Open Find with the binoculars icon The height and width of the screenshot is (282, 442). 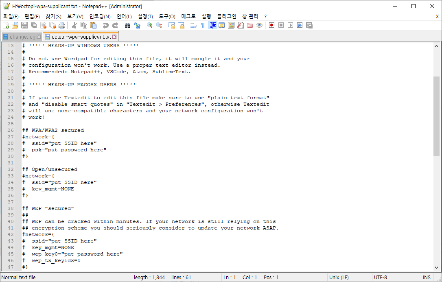[128, 25]
